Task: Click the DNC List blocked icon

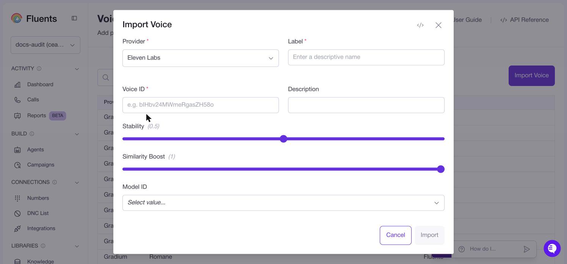Action: coord(17,213)
